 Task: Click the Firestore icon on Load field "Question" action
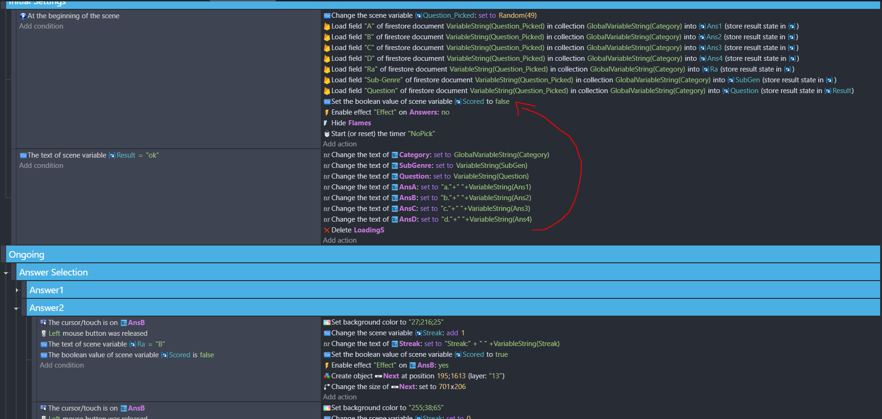[327, 91]
